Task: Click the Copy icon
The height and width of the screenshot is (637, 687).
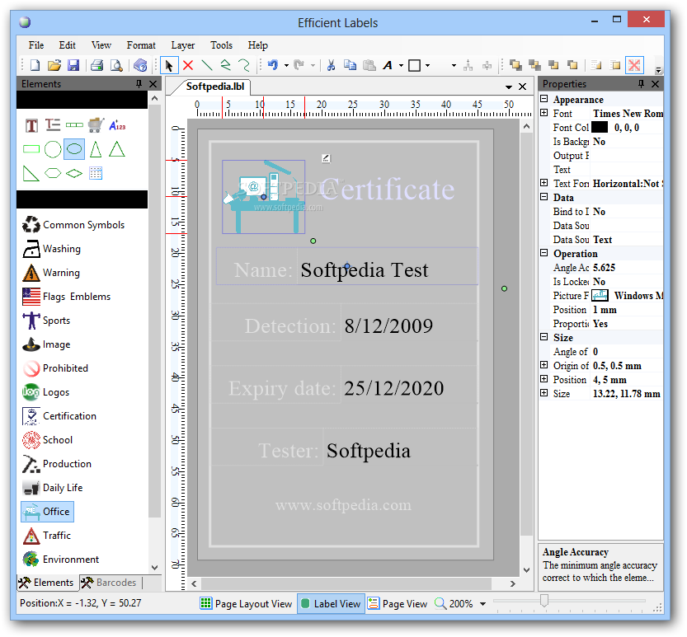Action: coord(350,66)
